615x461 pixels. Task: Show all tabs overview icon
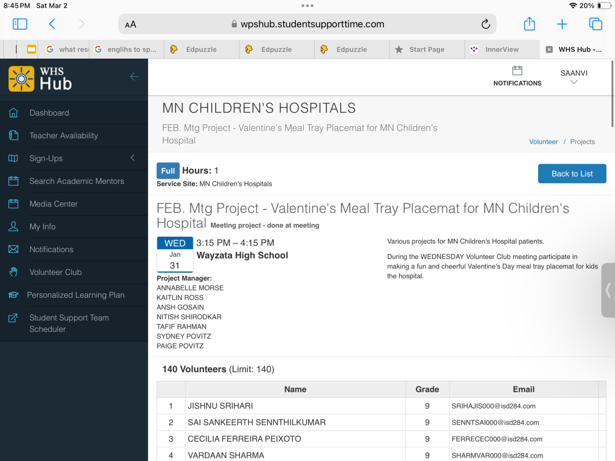click(596, 24)
